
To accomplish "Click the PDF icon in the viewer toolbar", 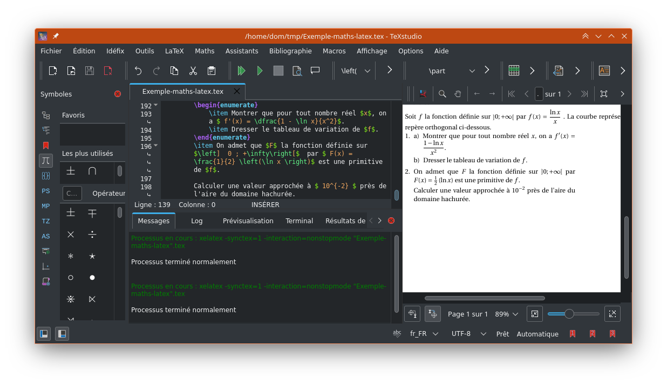I will pos(423,94).
